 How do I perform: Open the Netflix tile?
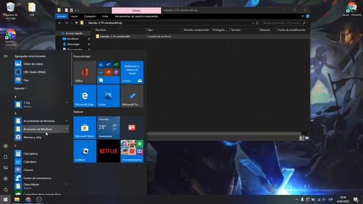coord(108,151)
